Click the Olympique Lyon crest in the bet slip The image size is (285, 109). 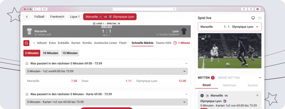tap(225, 101)
